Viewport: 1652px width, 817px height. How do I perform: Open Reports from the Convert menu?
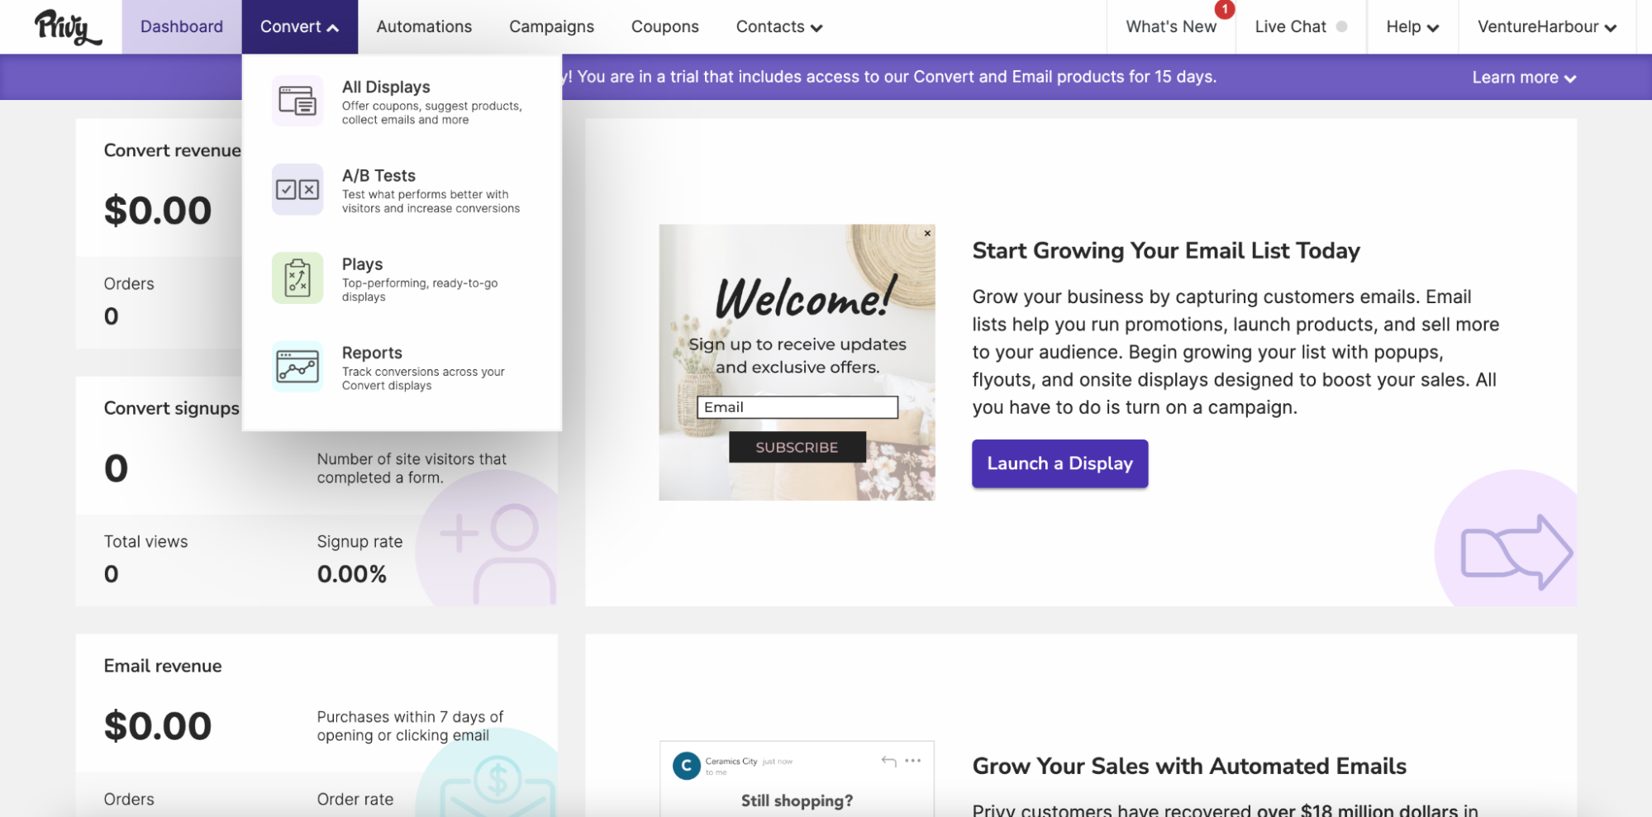[372, 353]
